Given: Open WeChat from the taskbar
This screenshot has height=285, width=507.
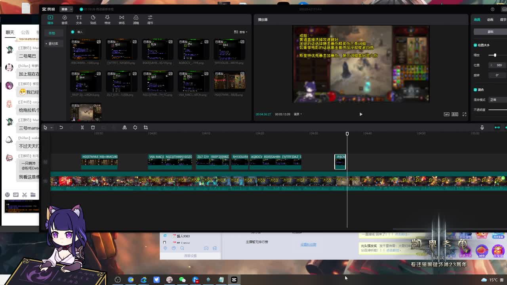Looking at the screenshot, I should [182, 279].
